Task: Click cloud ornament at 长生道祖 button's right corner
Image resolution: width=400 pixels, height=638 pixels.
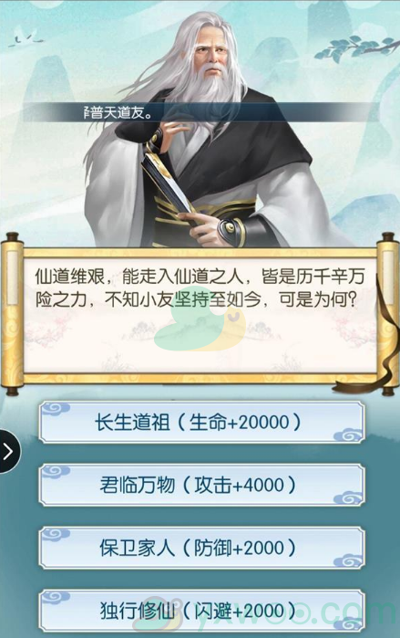Action: 348,435
